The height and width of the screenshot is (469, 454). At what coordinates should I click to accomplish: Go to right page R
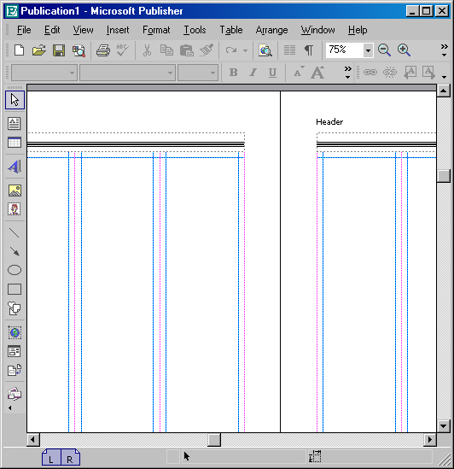click(x=70, y=458)
